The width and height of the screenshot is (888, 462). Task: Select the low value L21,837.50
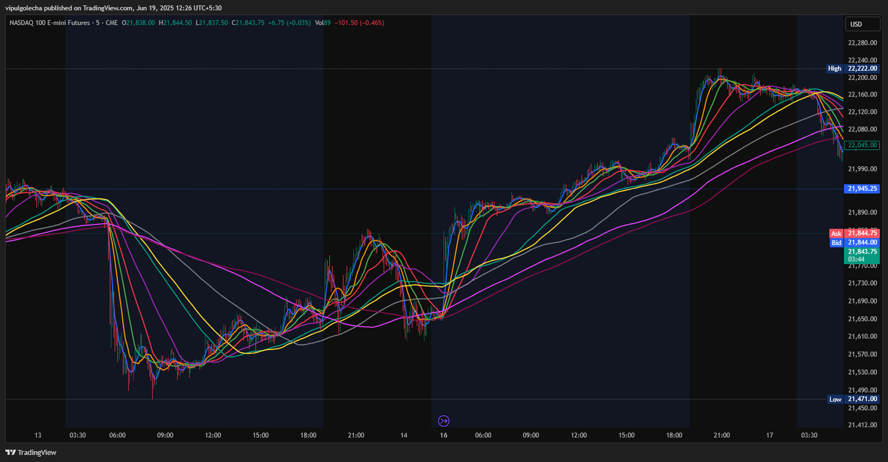point(211,23)
